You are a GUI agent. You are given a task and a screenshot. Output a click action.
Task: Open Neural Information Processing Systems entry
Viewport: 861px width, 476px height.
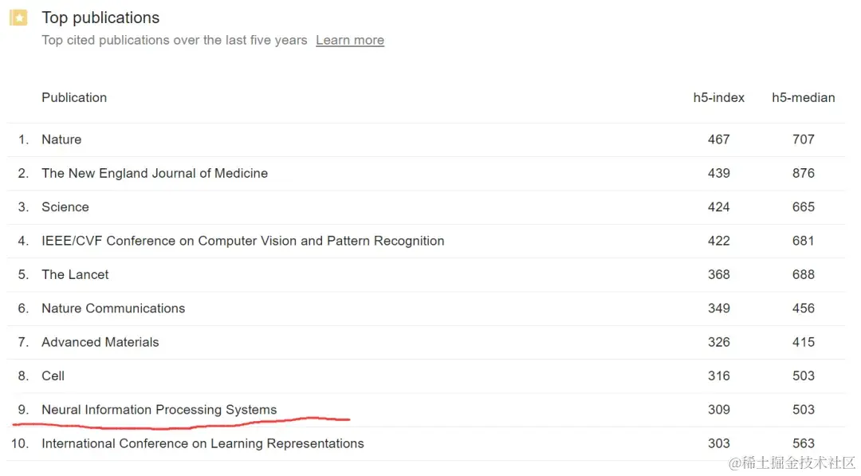click(159, 410)
